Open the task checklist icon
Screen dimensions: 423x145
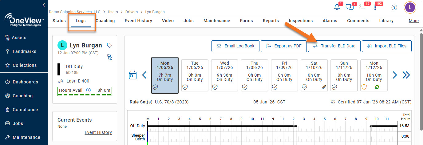tap(362, 7)
